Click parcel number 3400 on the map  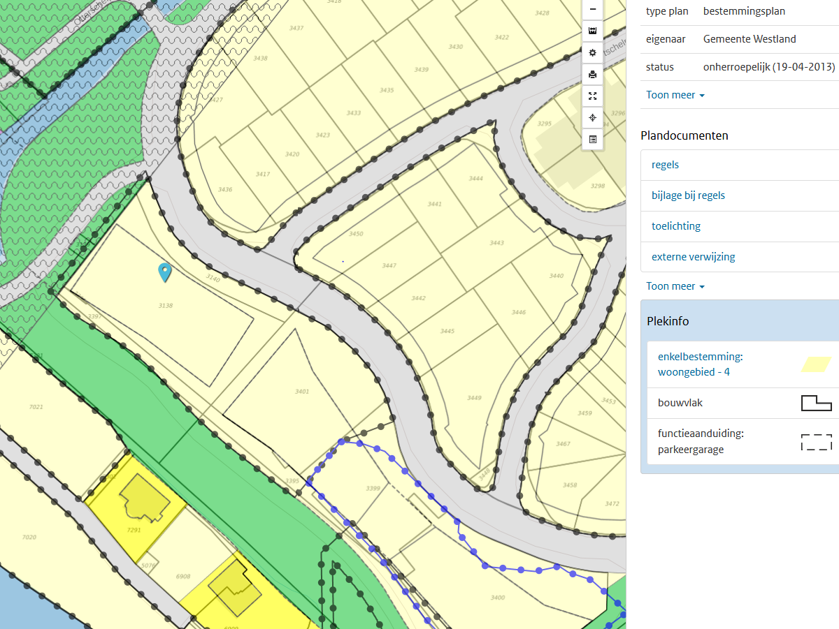[x=498, y=598]
